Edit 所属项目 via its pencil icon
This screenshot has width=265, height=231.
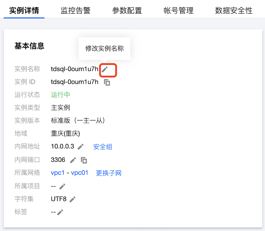tap(62, 186)
